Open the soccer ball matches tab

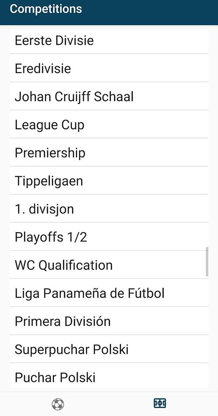click(58, 404)
